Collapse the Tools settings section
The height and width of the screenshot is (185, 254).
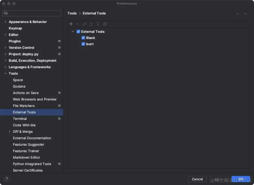5,73
